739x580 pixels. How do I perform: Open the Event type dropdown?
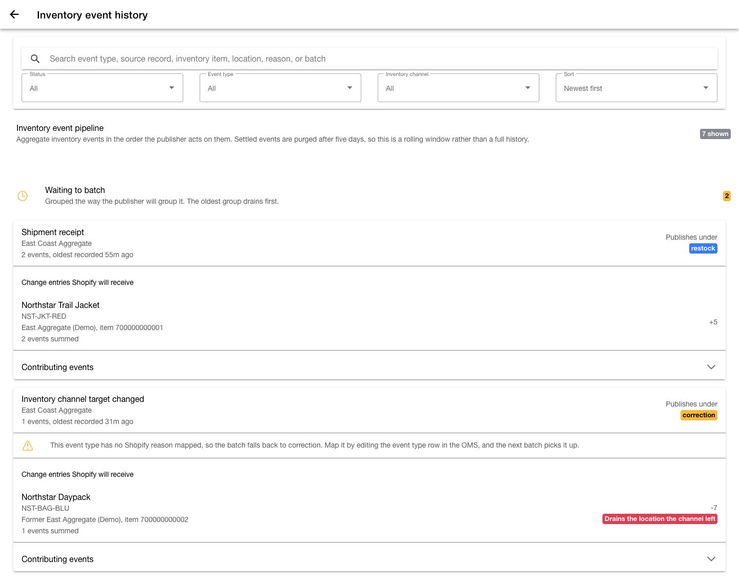point(280,88)
